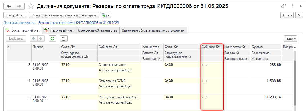Sort by Счет Дт column header
306x111 pixels.
point(78,47)
